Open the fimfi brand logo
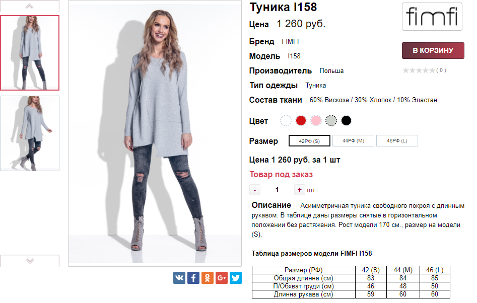The image size is (477, 303). 432,17
